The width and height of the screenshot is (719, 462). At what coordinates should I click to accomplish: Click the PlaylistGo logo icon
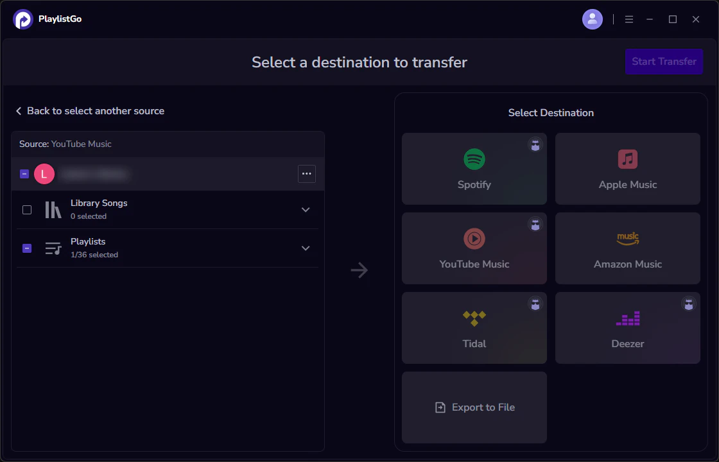point(23,19)
